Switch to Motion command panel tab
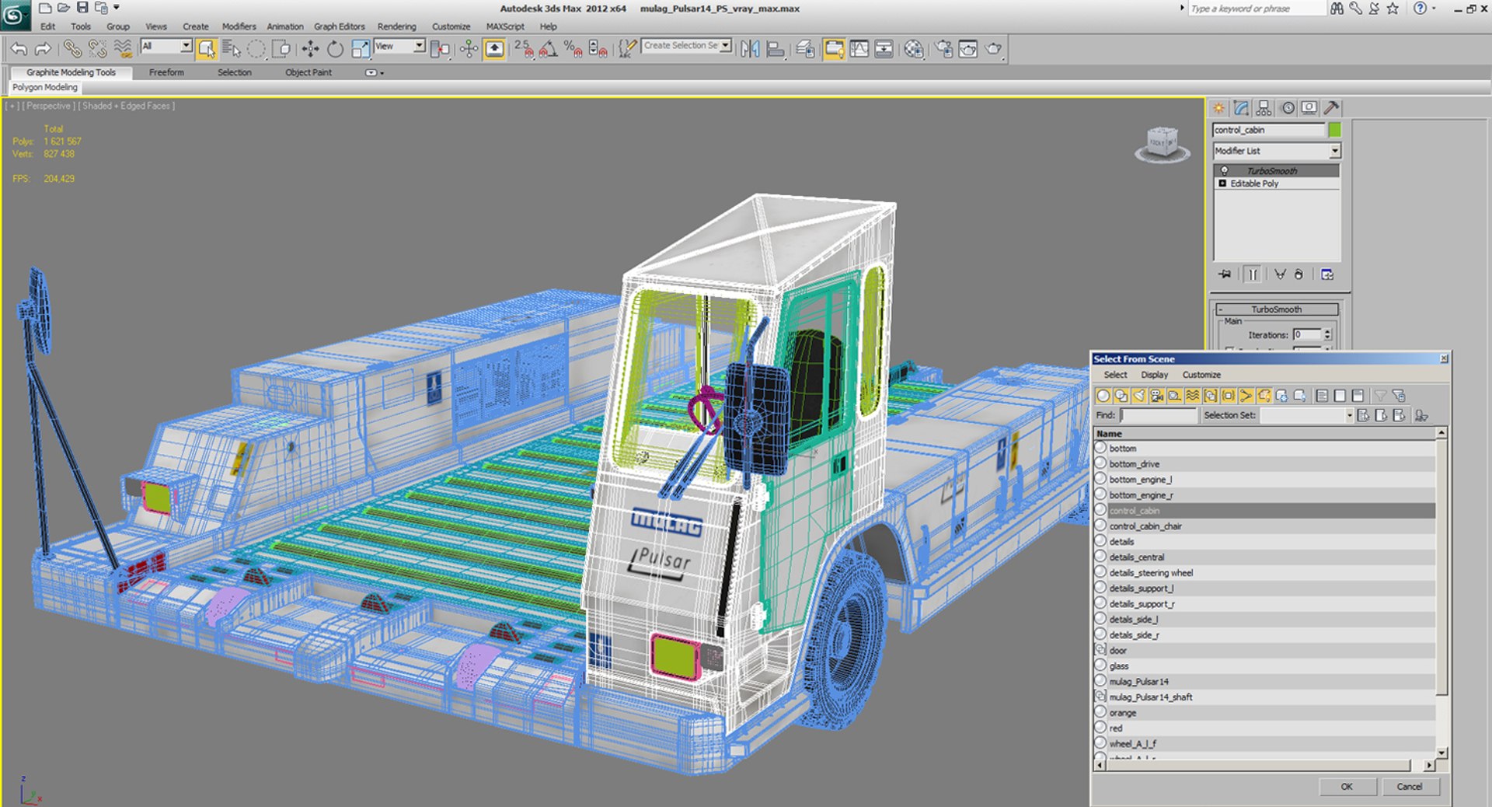The width and height of the screenshot is (1492, 807). [1288, 108]
